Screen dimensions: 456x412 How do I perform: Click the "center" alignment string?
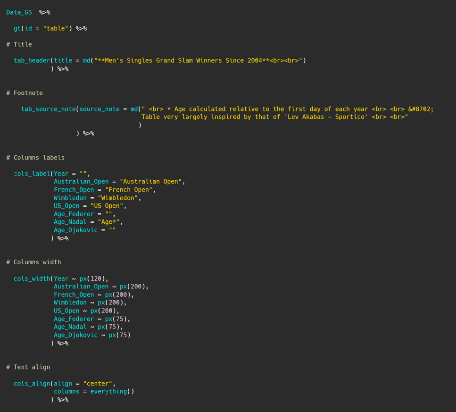pos(98,384)
